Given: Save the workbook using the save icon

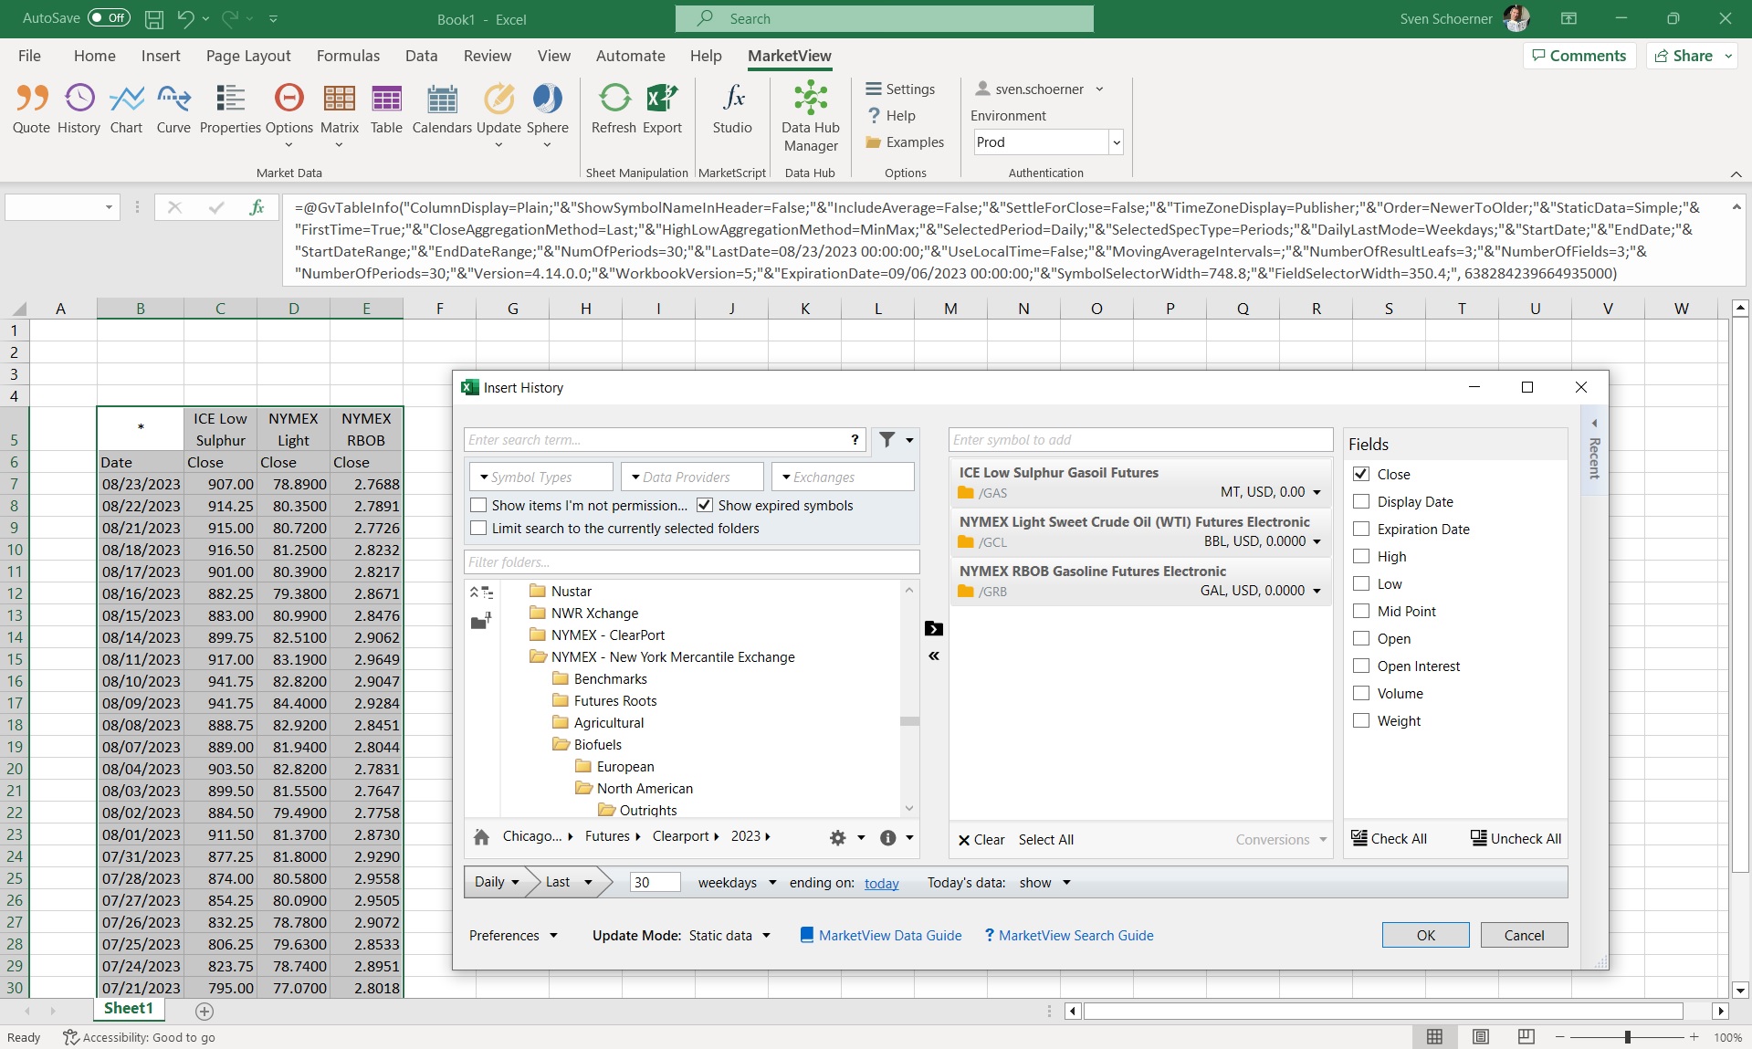Looking at the screenshot, I should pyautogui.click(x=154, y=18).
